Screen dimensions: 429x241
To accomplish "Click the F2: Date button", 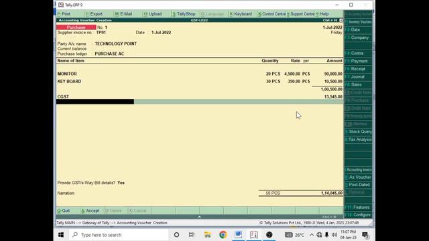I will pyautogui.click(x=358, y=29).
